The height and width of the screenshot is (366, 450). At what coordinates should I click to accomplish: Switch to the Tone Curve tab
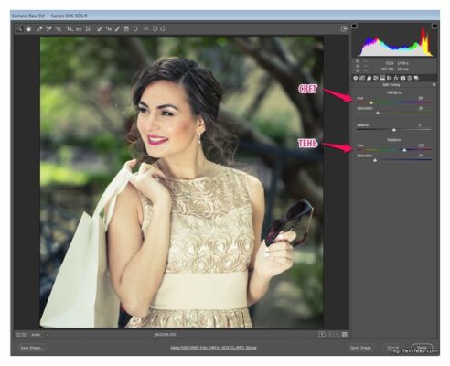coord(362,78)
